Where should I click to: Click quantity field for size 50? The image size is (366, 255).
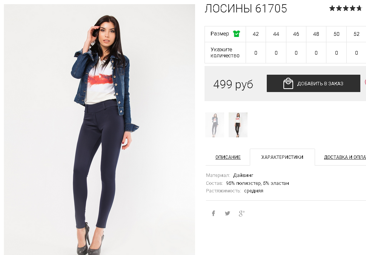pyautogui.click(x=336, y=53)
